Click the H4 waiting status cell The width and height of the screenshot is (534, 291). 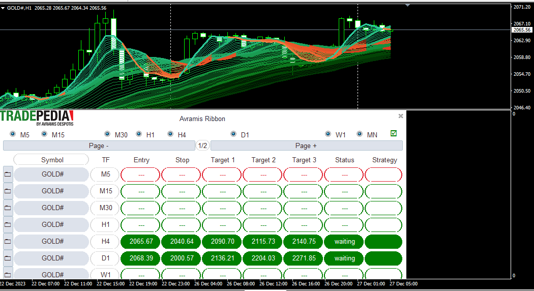point(344,242)
